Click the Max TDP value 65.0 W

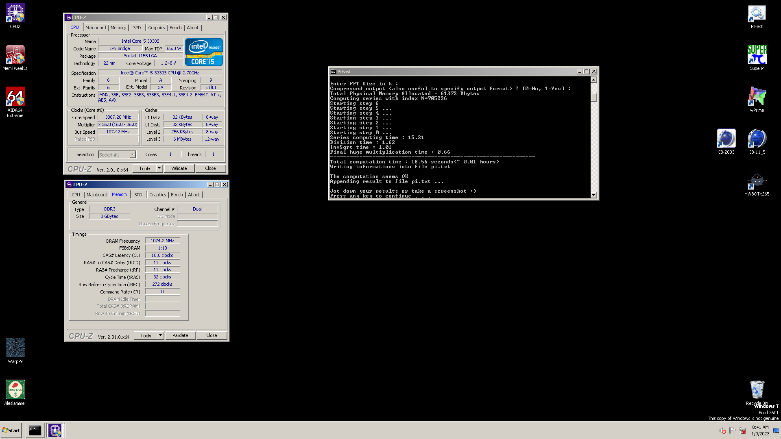coord(174,48)
